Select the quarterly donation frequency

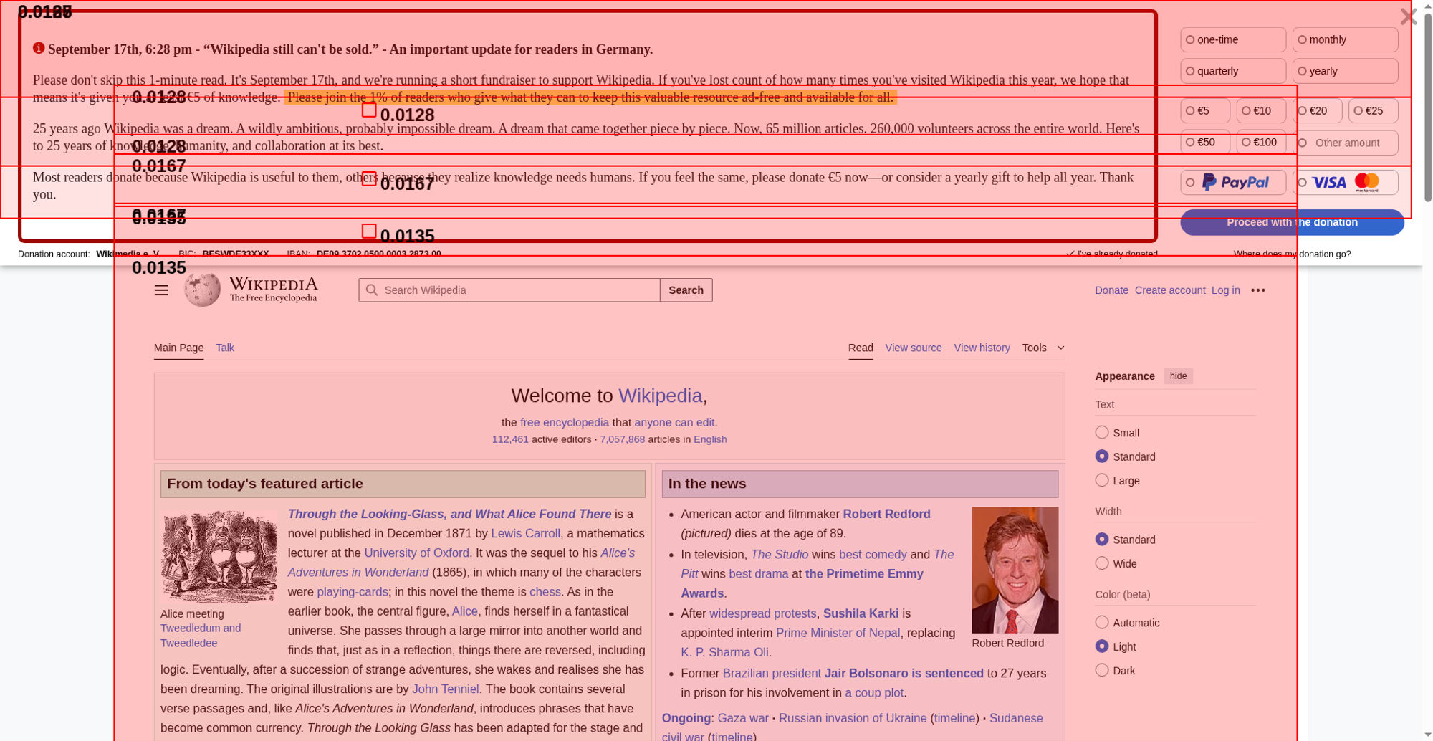(x=1233, y=71)
